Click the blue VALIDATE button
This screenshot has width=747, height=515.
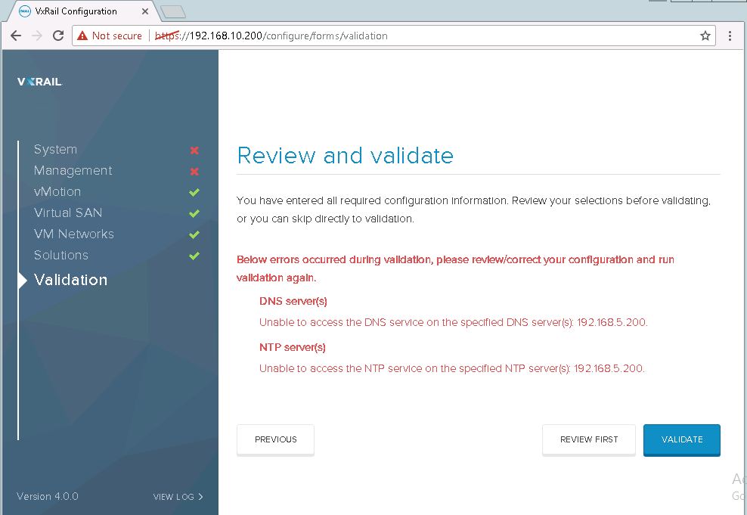[x=682, y=439]
